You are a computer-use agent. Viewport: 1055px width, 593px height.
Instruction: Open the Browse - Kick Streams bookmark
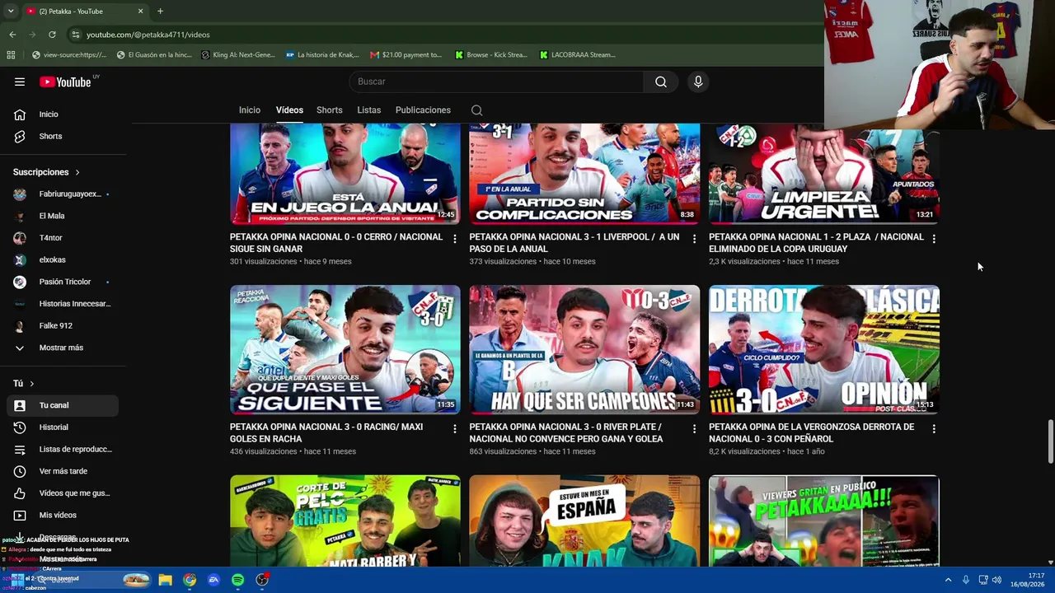tap(491, 55)
